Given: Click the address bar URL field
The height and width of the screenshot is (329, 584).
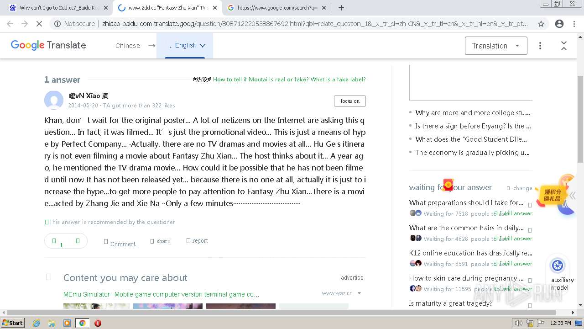Looking at the screenshot, I should (x=315, y=24).
